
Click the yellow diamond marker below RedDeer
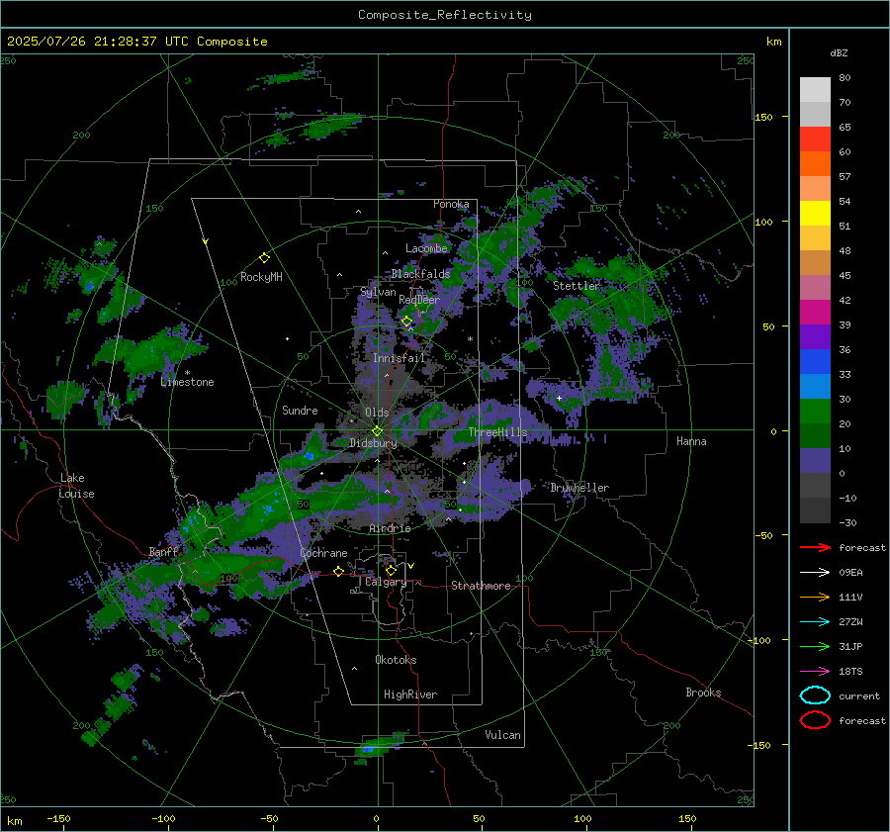pyautogui.click(x=406, y=322)
